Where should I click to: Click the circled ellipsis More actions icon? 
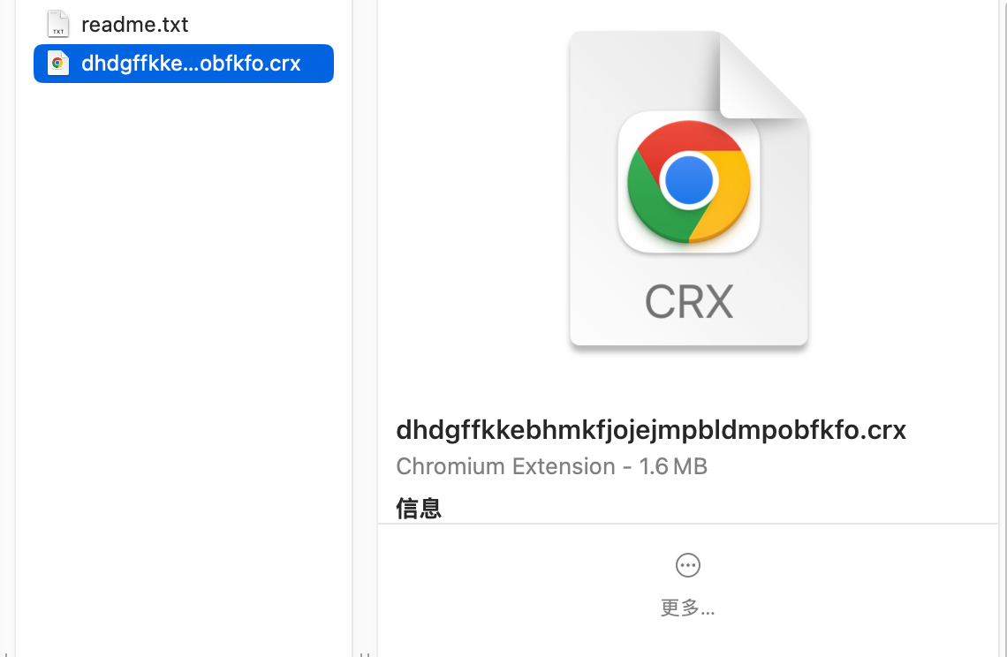click(687, 565)
